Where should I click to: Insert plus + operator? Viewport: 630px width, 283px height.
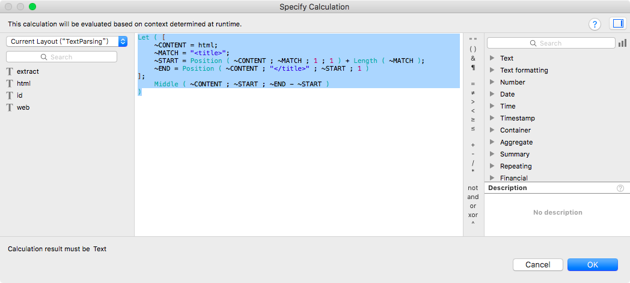coord(473,145)
